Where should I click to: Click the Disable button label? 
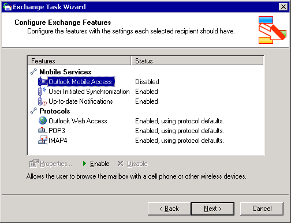137,164
